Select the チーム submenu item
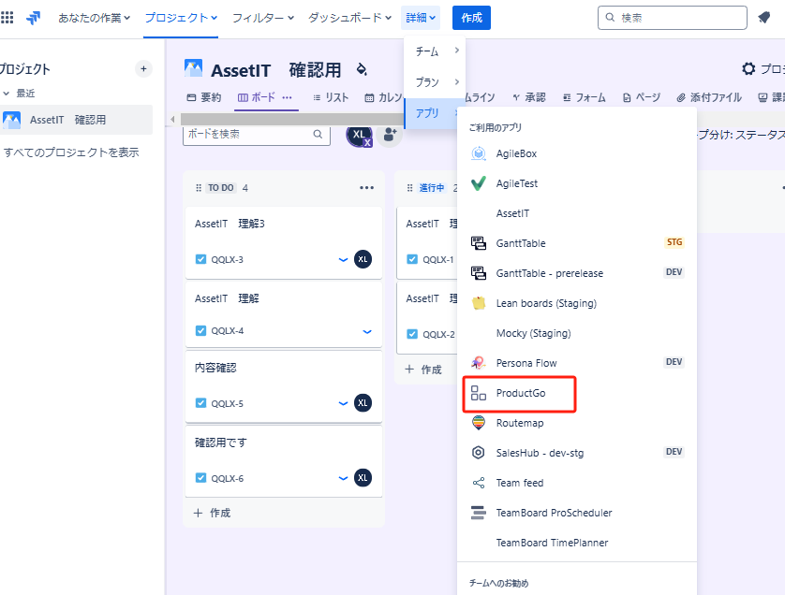 point(434,51)
